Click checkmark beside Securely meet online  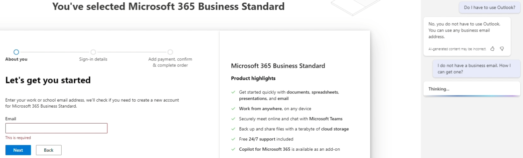coord(233,119)
